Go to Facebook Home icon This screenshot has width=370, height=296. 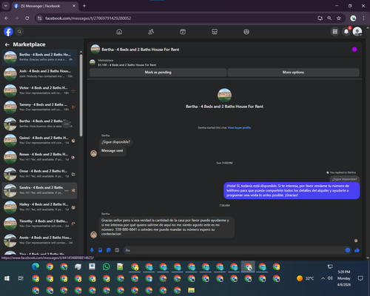tap(119, 32)
